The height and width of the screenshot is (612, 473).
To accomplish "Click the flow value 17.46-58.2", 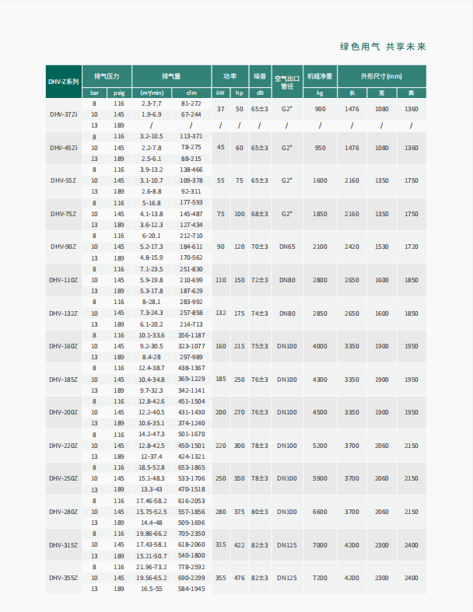I will [x=152, y=501].
